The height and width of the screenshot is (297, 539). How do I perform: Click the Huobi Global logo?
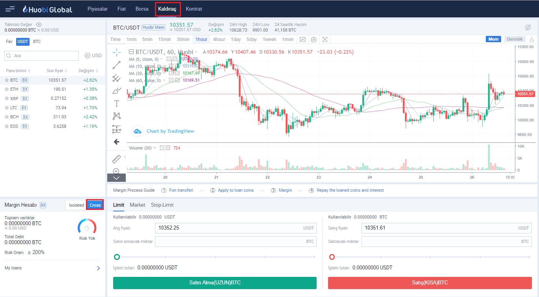coord(47,9)
